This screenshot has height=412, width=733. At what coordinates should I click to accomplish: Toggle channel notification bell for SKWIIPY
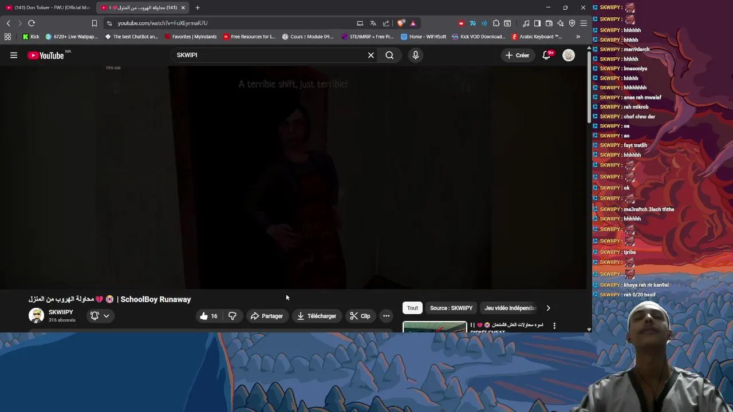100,316
